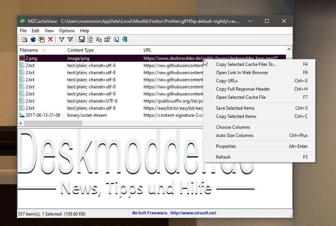
Task: Select the 2.png file row
Action: tap(152, 58)
